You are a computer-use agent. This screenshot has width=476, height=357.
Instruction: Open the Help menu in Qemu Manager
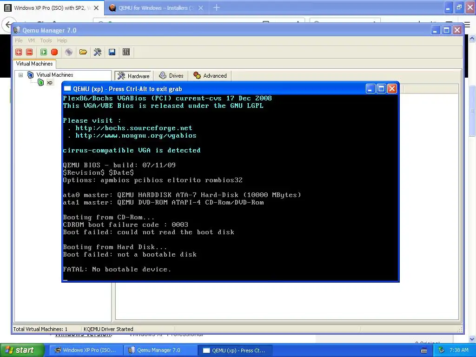click(62, 40)
